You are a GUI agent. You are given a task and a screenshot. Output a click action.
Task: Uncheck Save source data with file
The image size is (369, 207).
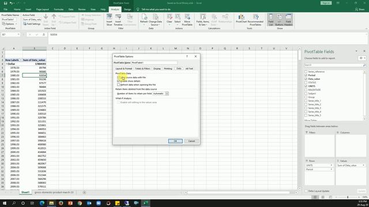click(x=119, y=77)
